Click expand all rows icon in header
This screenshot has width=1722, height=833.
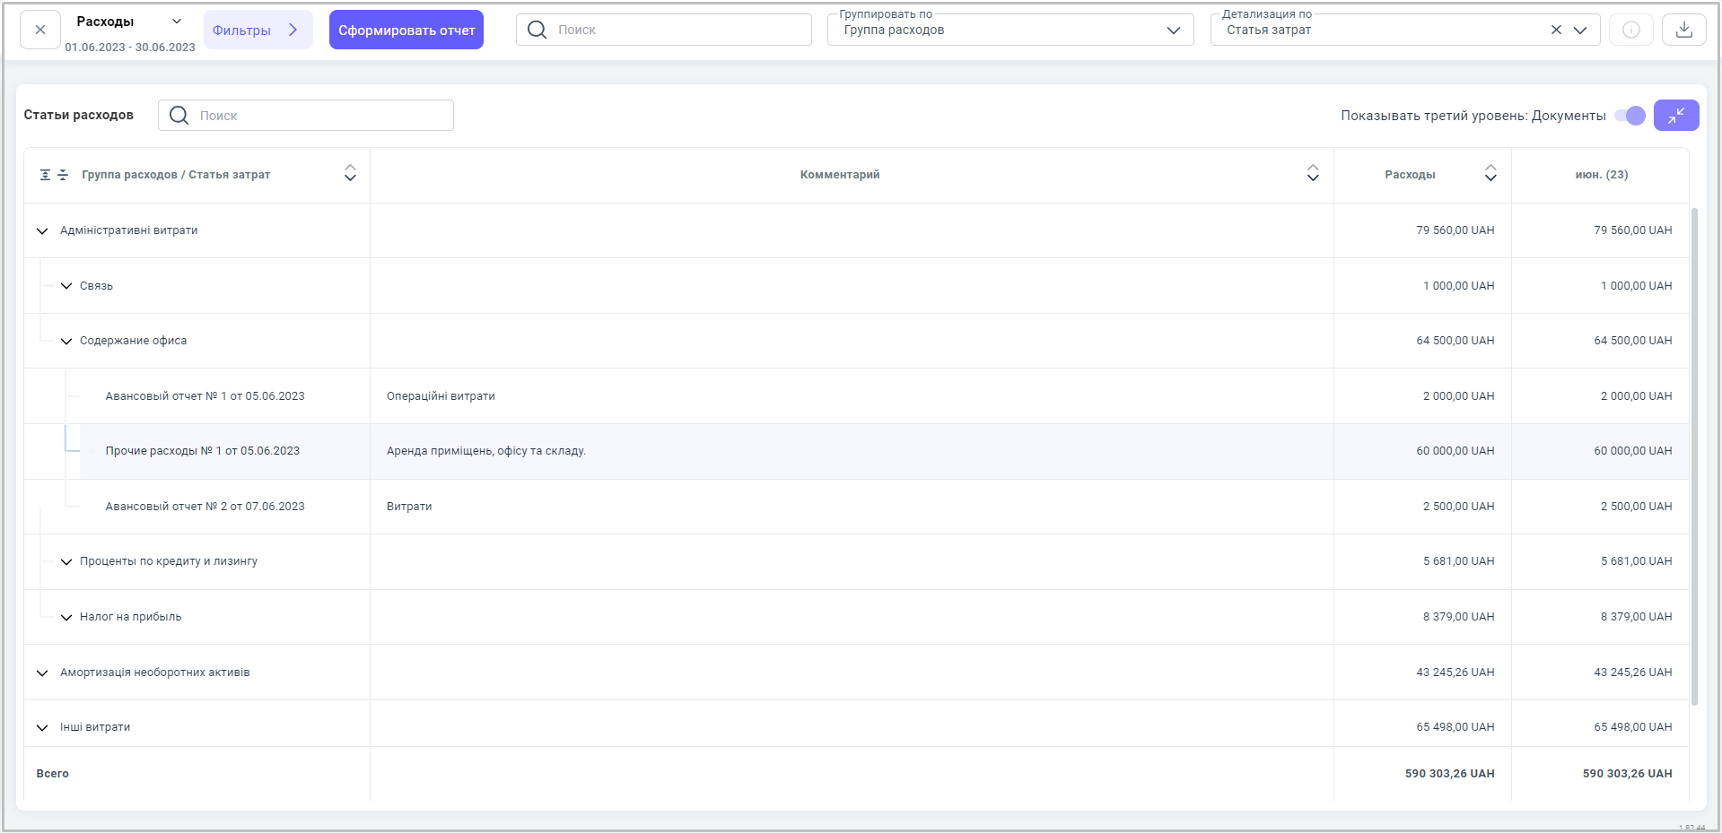(45, 175)
